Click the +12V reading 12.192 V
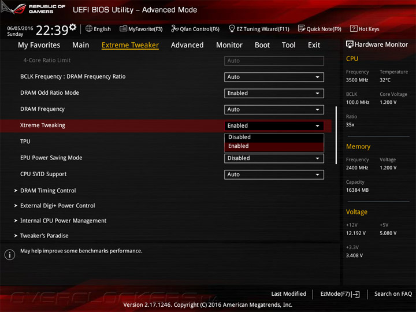Image resolution: width=416 pixels, height=312 pixels. pos(355,233)
